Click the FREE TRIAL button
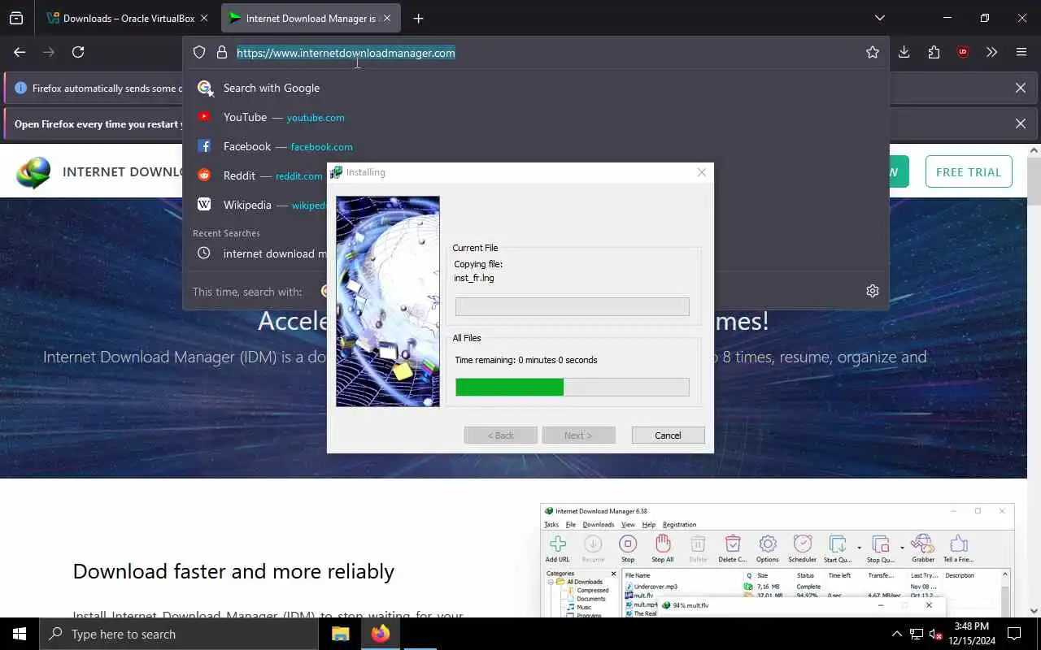Image resolution: width=1041 pixels, height=650 pixels. [969, 172]
